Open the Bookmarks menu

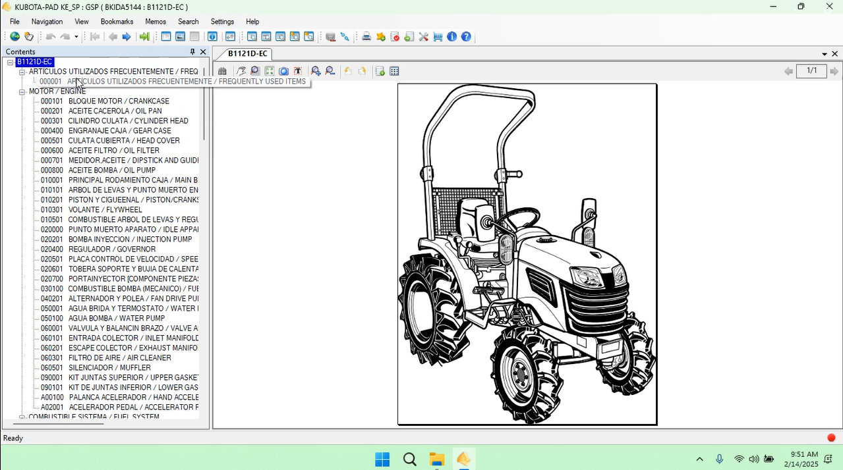coord(117,22)
